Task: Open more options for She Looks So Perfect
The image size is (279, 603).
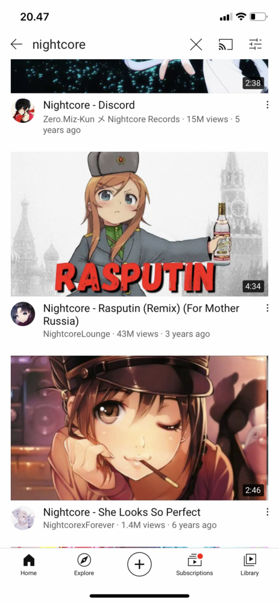Action: coord(267,512)
